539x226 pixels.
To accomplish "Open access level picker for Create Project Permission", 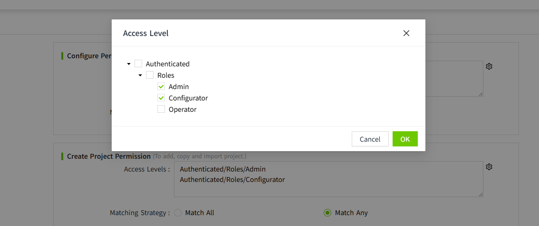I will [x=489, y=167].
